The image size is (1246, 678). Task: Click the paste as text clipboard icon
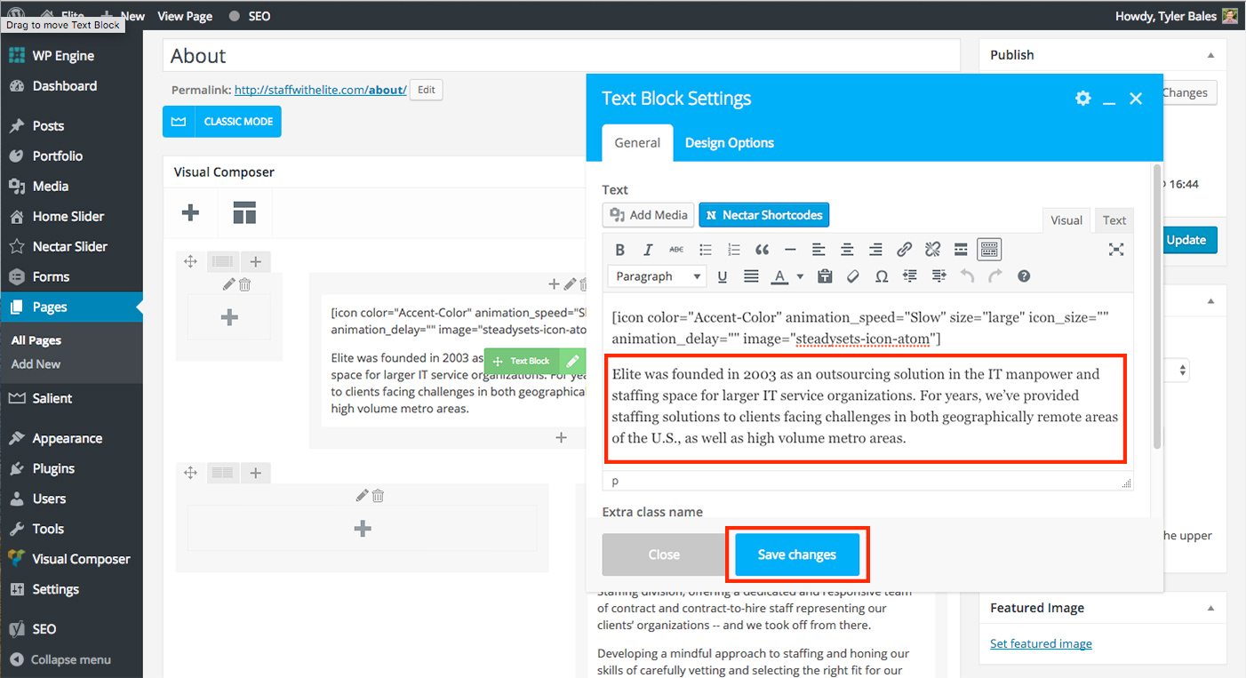point(825,276)
